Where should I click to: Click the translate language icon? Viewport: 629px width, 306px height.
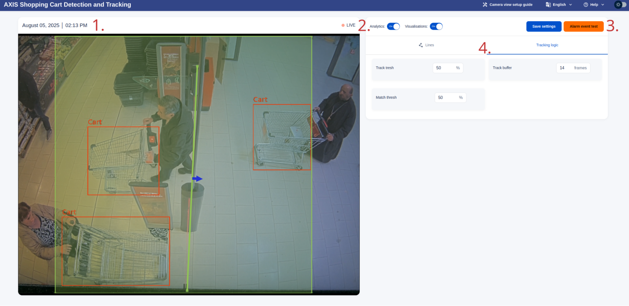point(548,5)
